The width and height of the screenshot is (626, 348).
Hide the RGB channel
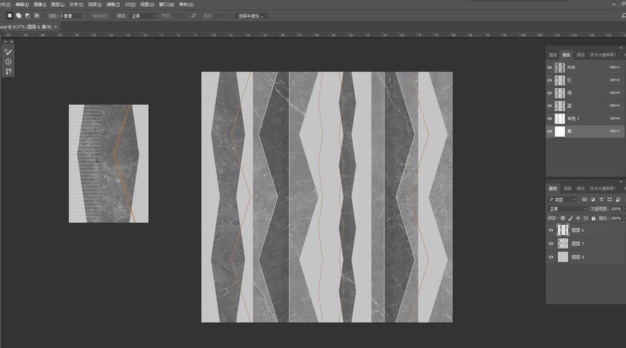click(x=549, y=67)
